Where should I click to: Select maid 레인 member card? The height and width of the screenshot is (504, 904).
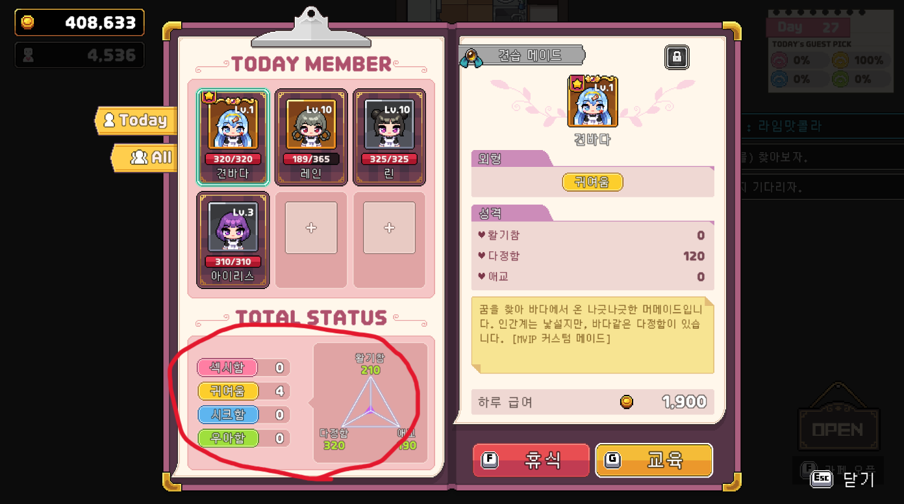click(x=311, y=138)
